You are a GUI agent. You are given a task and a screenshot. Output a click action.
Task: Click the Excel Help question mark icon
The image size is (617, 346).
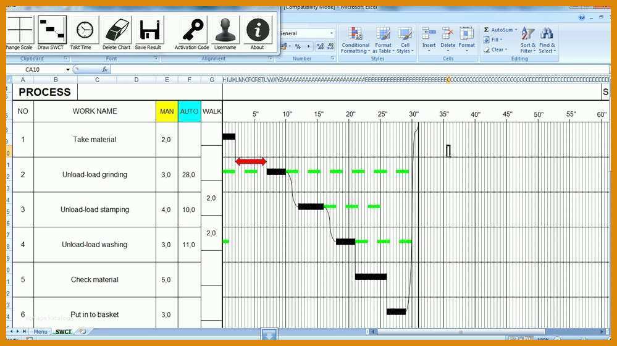coord(582,17)
